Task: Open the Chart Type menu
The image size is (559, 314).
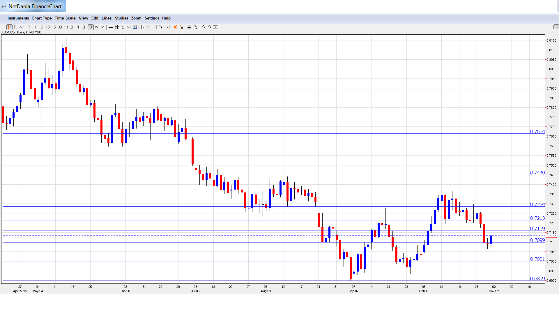Action: click(42, 18)
